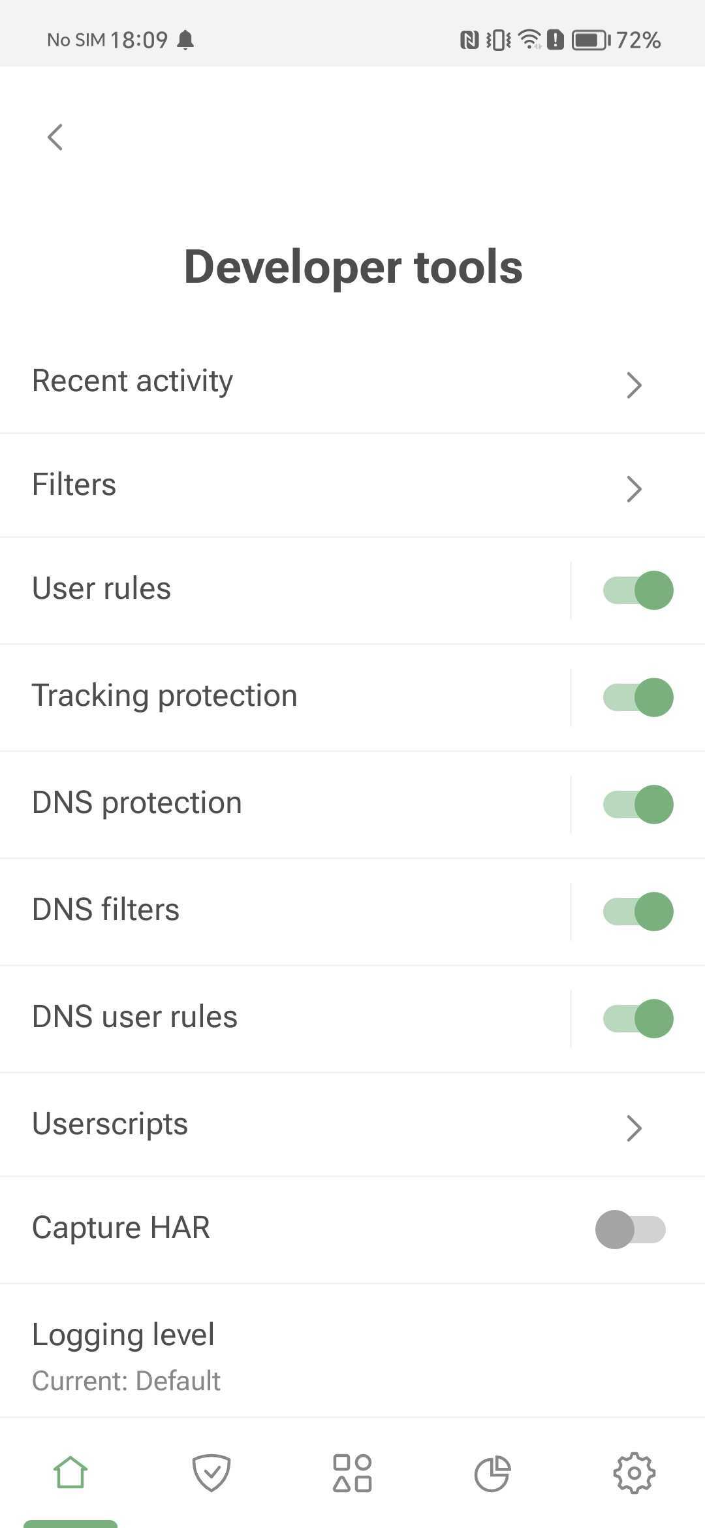Expand Recent activity with its chevron
This screenshot has width=705, height=1528.
(x=633, y=385)
